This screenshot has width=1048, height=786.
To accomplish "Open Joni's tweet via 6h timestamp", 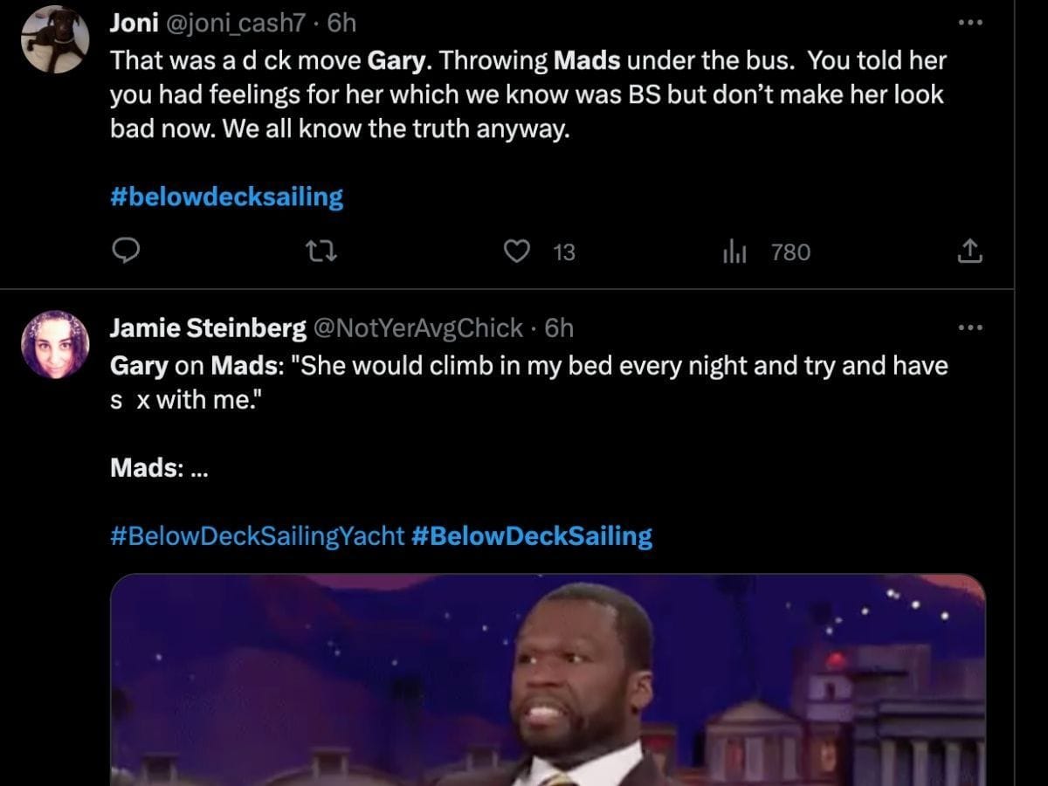I will click(341, 23).
